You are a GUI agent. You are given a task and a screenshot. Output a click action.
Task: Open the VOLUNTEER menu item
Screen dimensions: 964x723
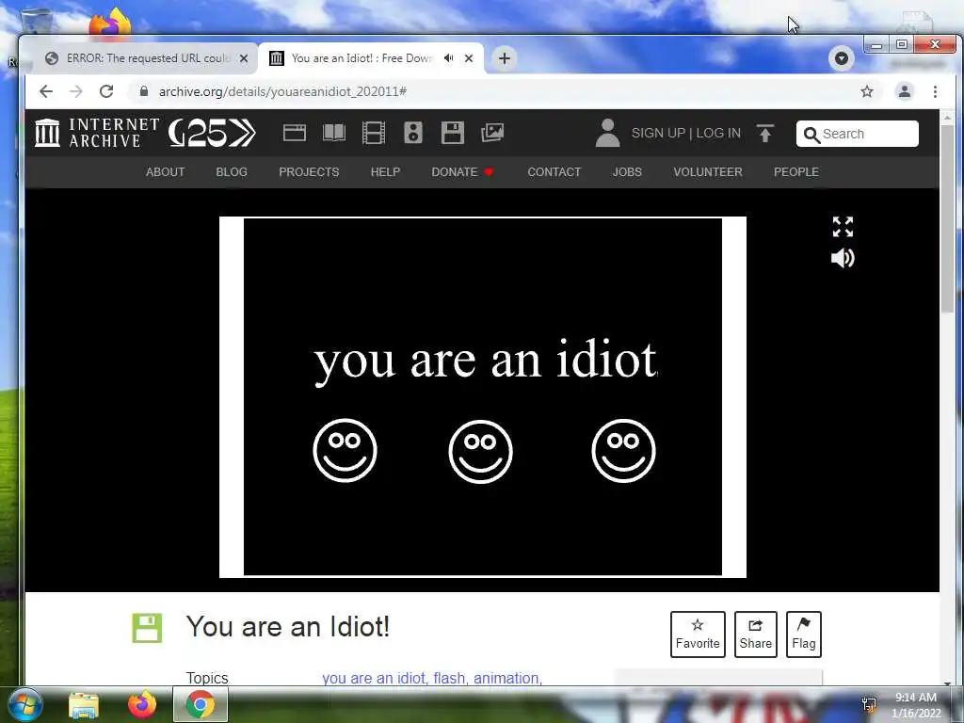click(708, 172)
